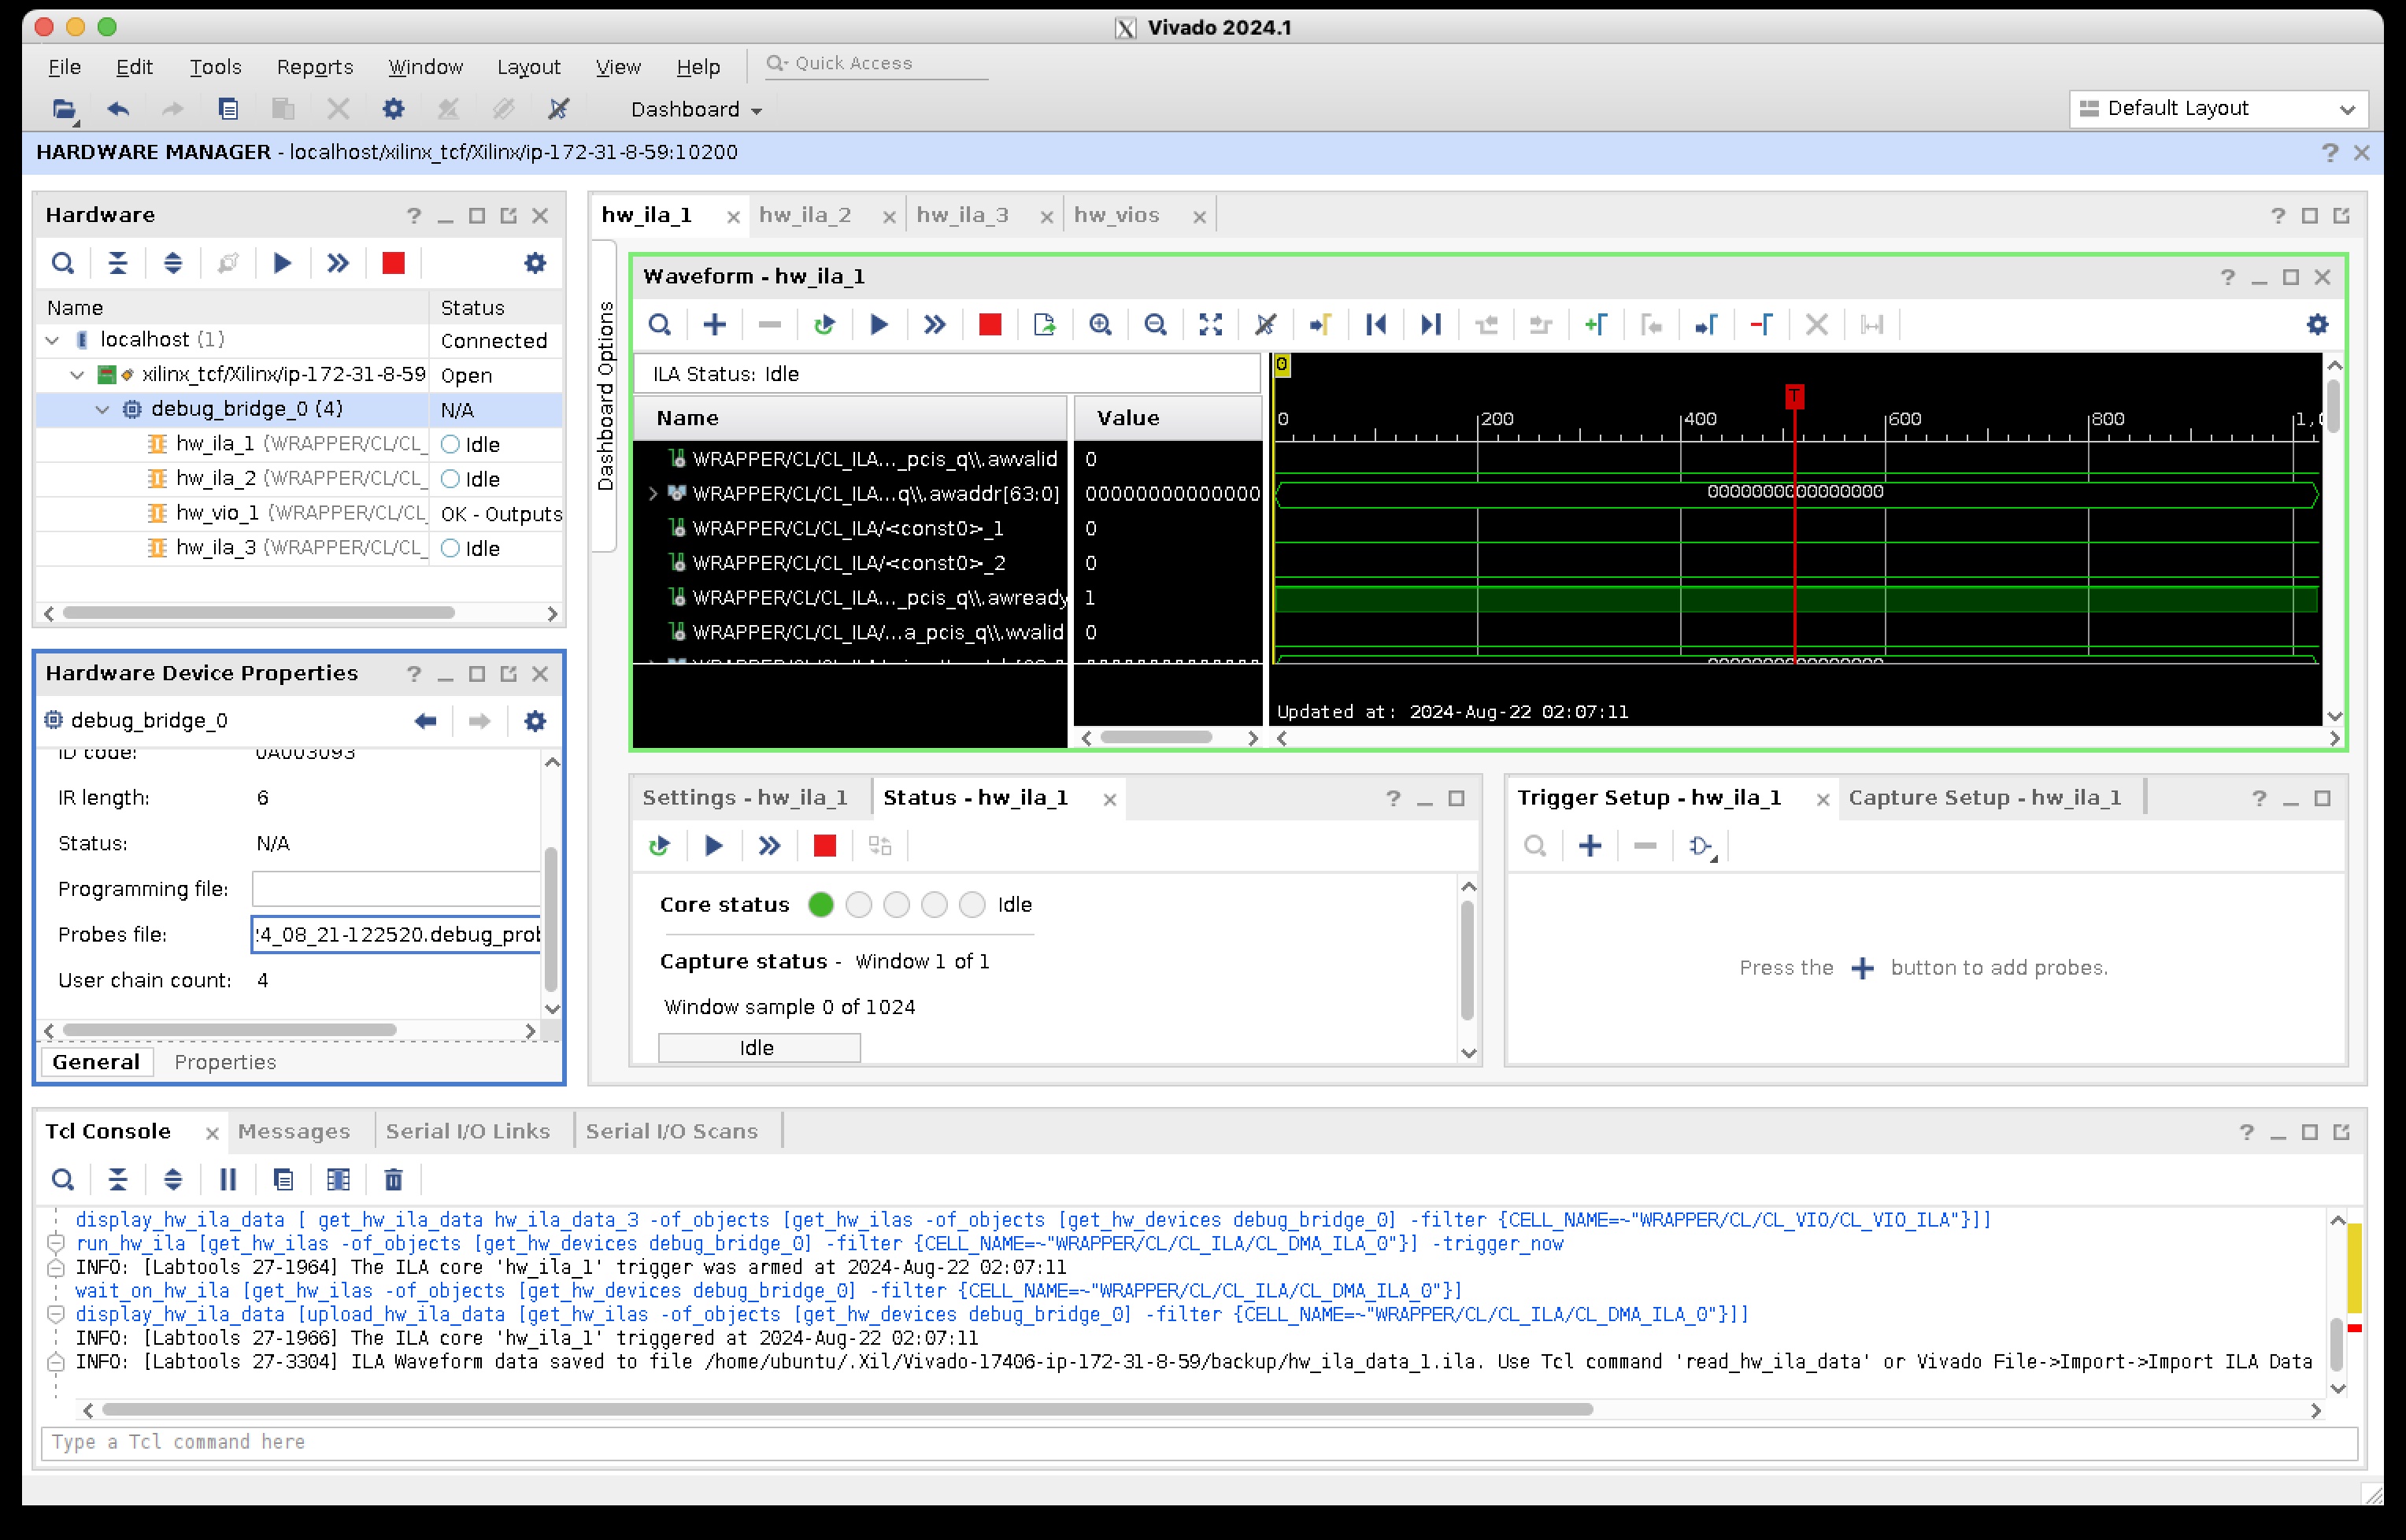
Task: Expand awaddr[63:0] bus signal
Action: point(653,493)
